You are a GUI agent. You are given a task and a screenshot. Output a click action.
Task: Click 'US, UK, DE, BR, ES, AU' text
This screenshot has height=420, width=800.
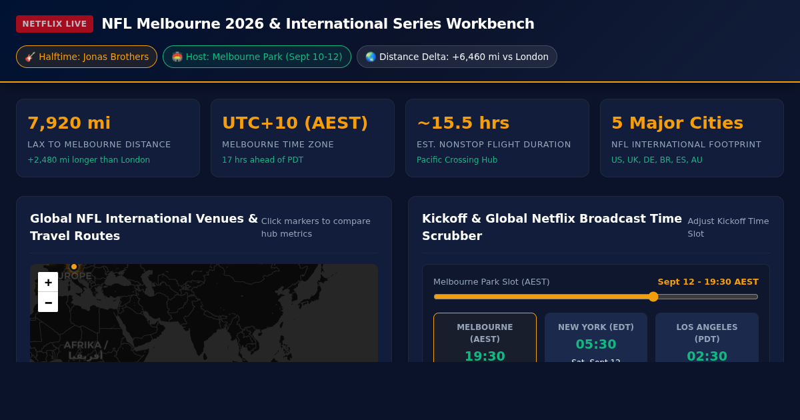pyautogui.click(x=657, y=160)
